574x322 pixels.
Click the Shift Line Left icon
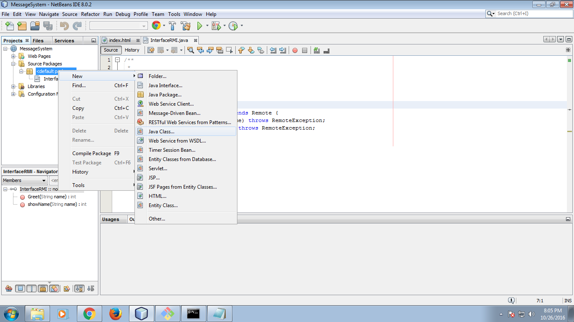point(273,50)
